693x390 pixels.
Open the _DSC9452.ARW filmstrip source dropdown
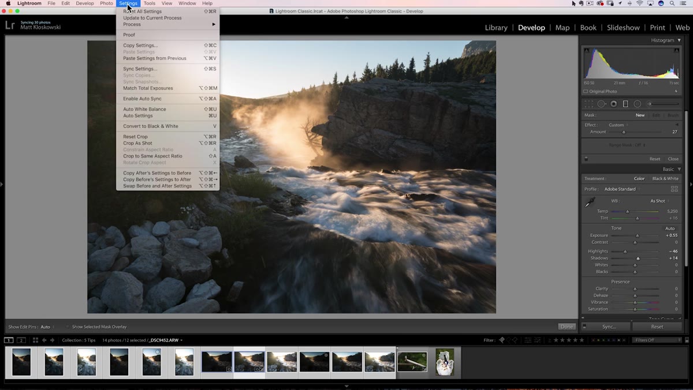(166, 340)
